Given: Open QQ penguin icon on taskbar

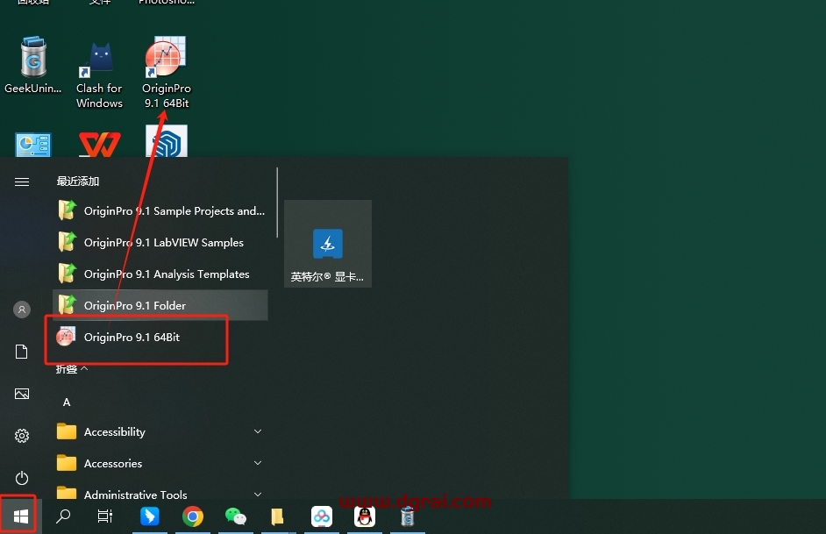Looking at the screenshot, I should point(365,516).
